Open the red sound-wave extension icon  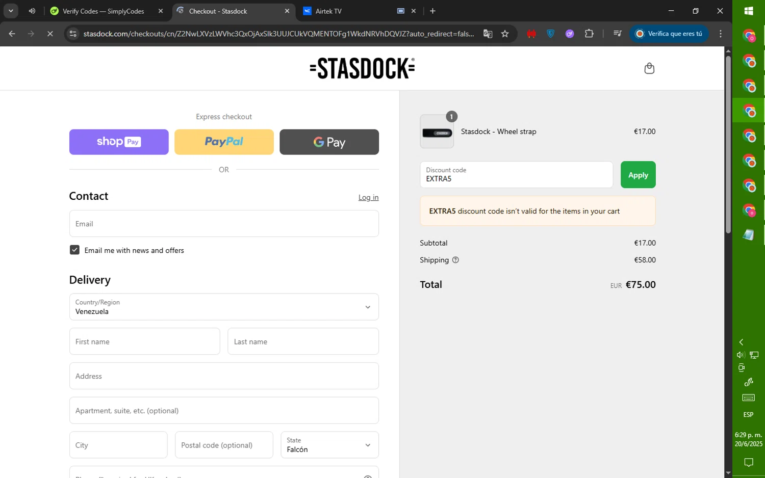[531, 34]
